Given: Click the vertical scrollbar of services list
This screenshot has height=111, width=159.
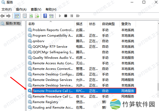Looking at the screenshot, I should 158,66.
